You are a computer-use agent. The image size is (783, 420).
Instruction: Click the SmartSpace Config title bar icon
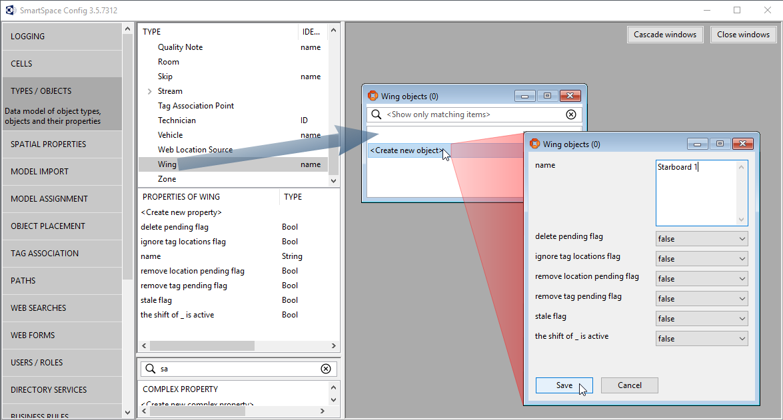point(11,10)
